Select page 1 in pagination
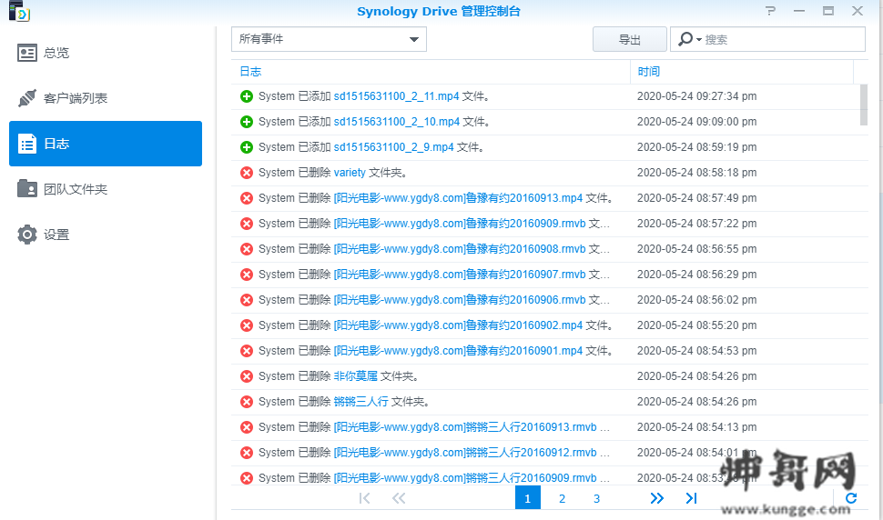The image size is (883, 520). coord(528,498)
